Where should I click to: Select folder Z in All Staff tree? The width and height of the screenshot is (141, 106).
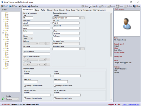pos(7,68)
